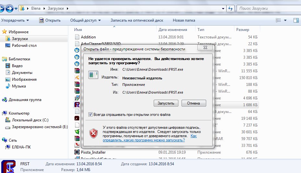The width and height of the screenshot is (301, 173).
Task: Click the archive icon in the 59 707 КБ row
Action: pyautogui.click(x=77, y=138)
